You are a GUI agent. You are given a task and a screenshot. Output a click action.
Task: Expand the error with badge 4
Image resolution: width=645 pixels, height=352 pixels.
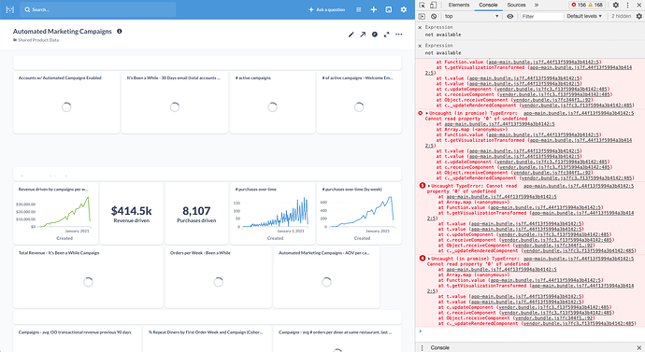tap(429, 259)
